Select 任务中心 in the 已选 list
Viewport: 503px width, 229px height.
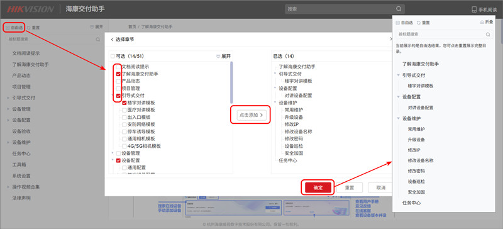coord(288,160)
